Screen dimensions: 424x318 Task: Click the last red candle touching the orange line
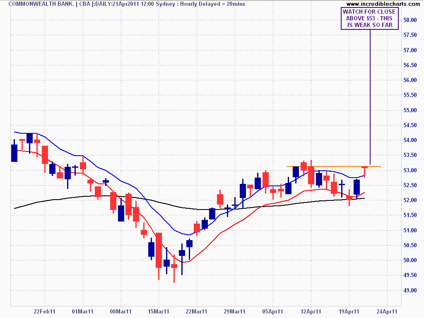pos(364,171)
